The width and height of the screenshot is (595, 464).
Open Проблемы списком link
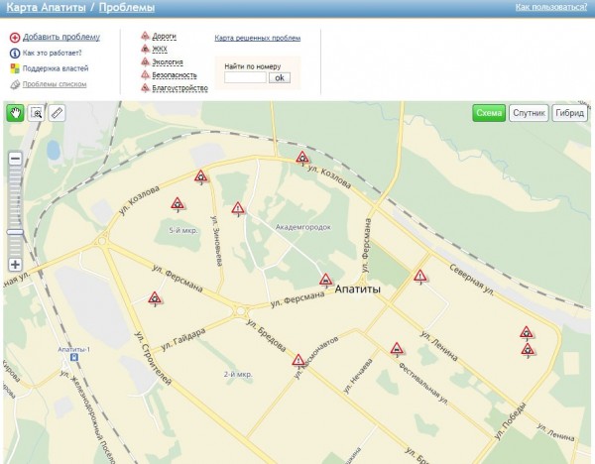click(55, 84)
